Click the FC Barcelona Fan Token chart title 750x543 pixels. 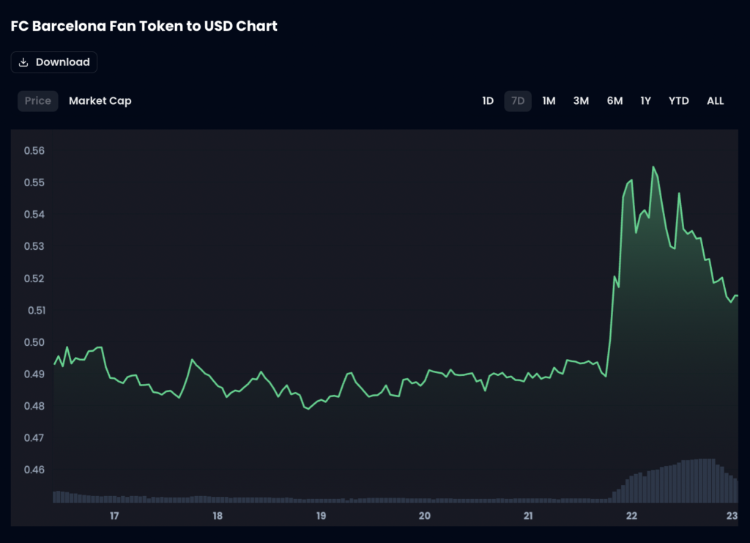144,26
